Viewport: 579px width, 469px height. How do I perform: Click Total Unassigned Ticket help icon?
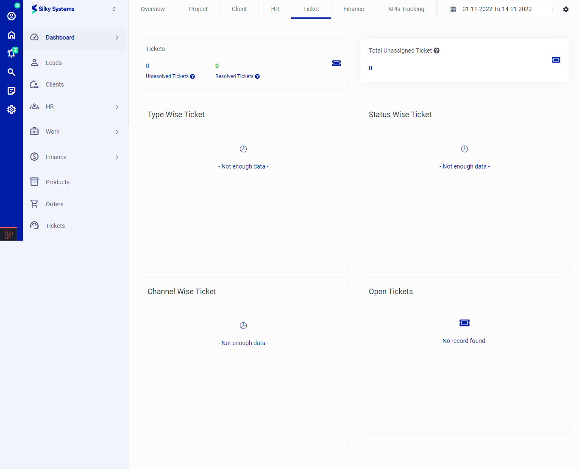click(437, 51)
